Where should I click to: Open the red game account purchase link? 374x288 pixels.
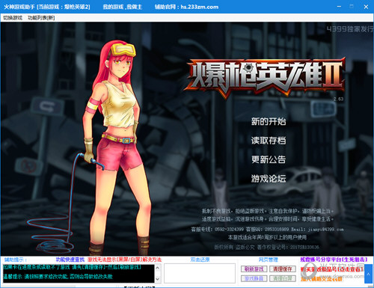click(x=331, y=269)
